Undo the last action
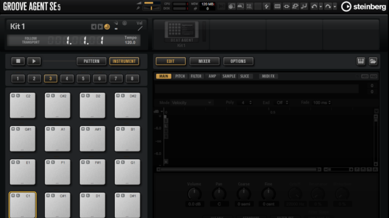 (x=314, y=7)
